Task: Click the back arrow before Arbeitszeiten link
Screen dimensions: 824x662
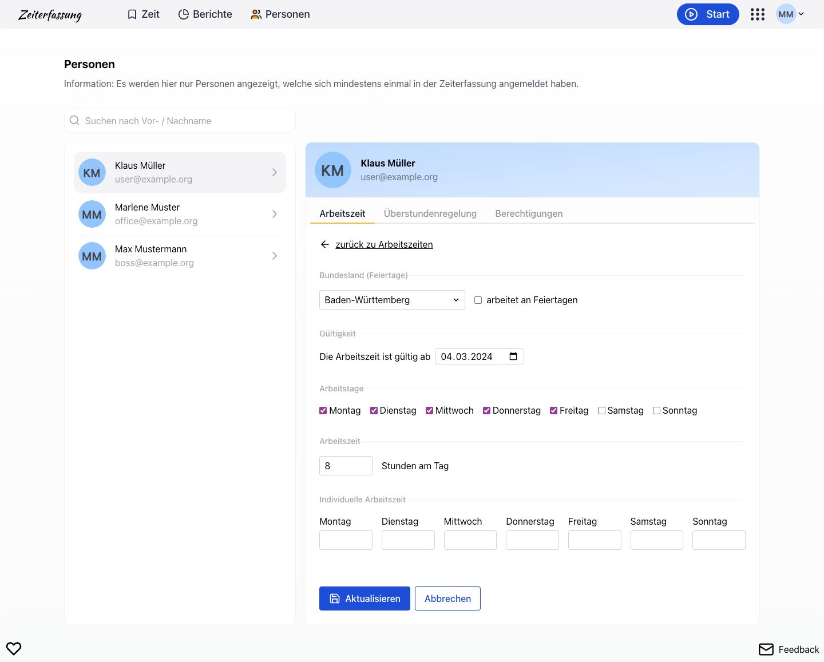Action: point(325,244)
